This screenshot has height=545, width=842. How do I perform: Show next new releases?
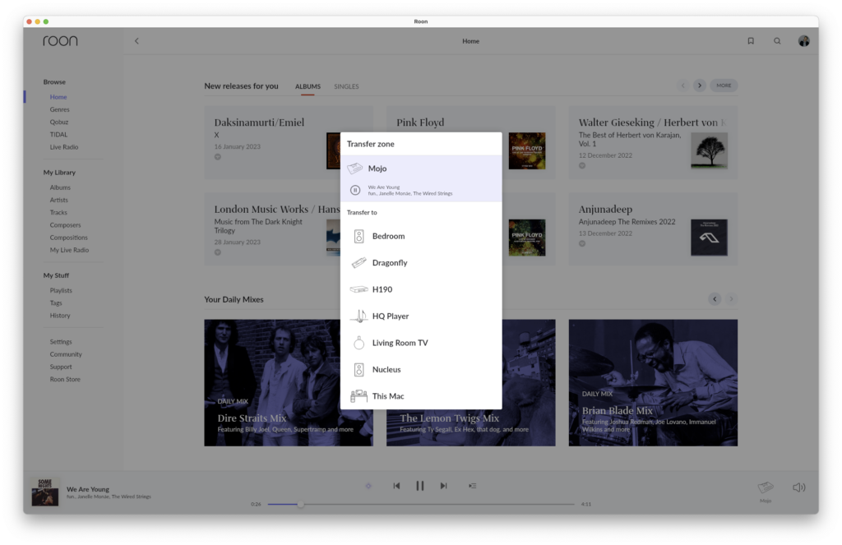[x=699, y=85]
